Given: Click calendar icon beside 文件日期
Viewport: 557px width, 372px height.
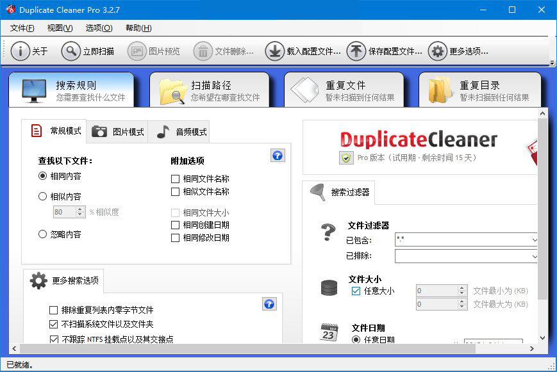Looking at the screenshot, I should pos(329,332).
